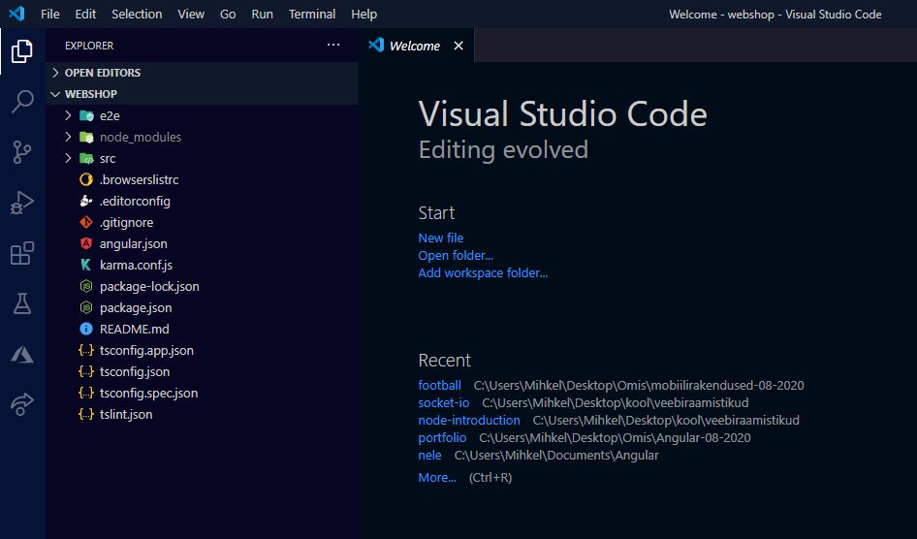Click the More... recent link
The height and width of the screenshot is (539, 917).
pos(437,478)
